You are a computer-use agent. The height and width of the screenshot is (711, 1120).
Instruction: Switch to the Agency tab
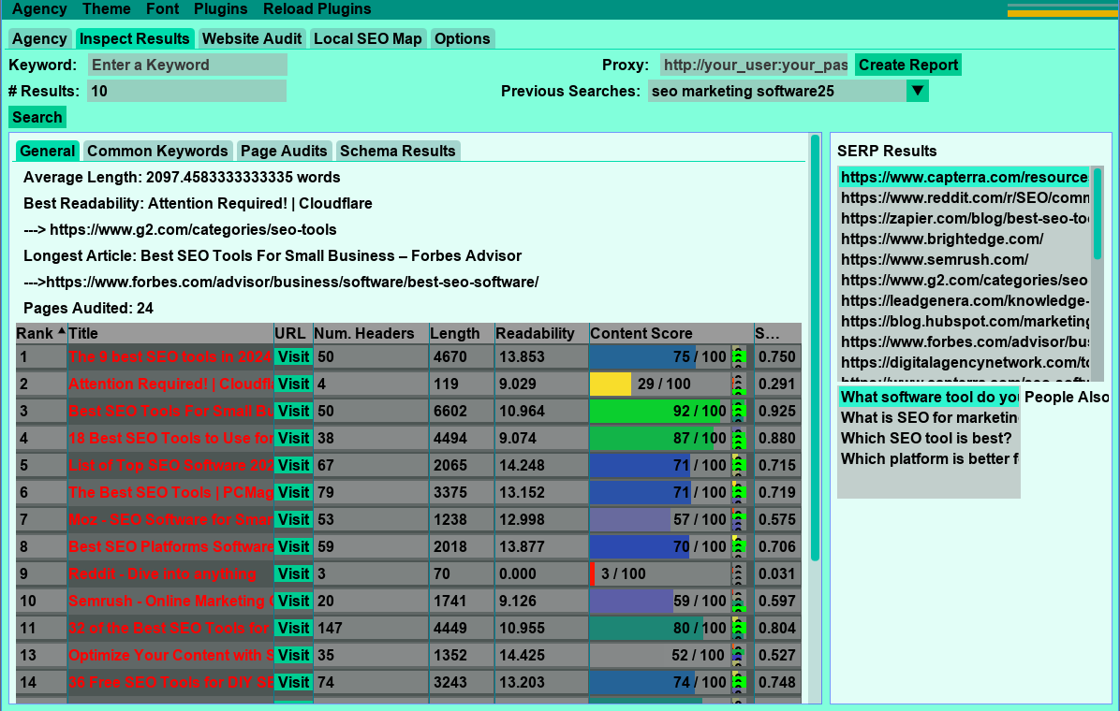39,38
